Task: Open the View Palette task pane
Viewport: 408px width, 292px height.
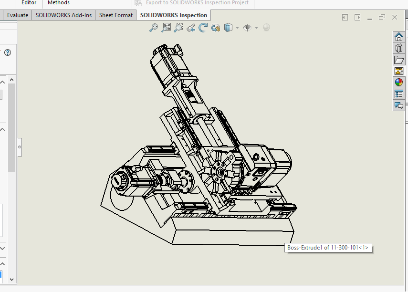Action: pos(398,71)
